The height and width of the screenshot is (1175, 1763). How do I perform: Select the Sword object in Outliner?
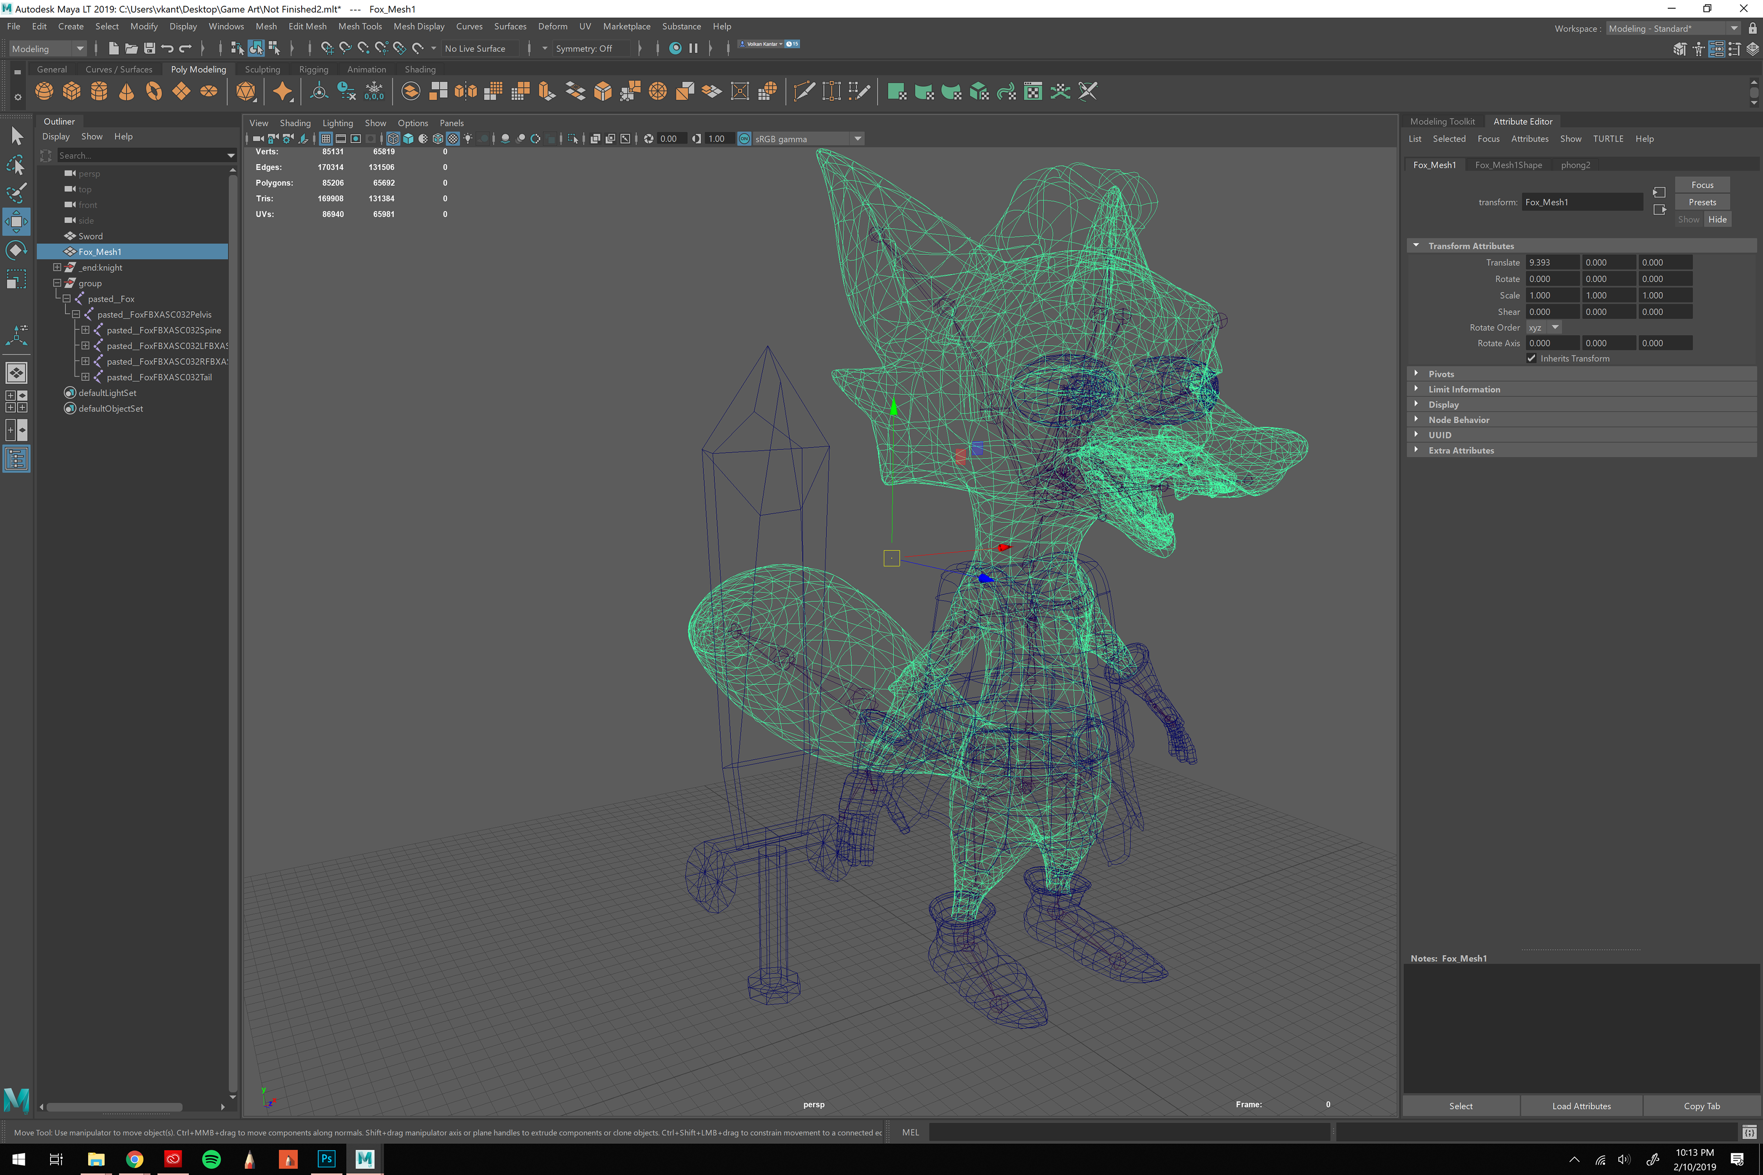pyautogui.click(x=90, y=236)
